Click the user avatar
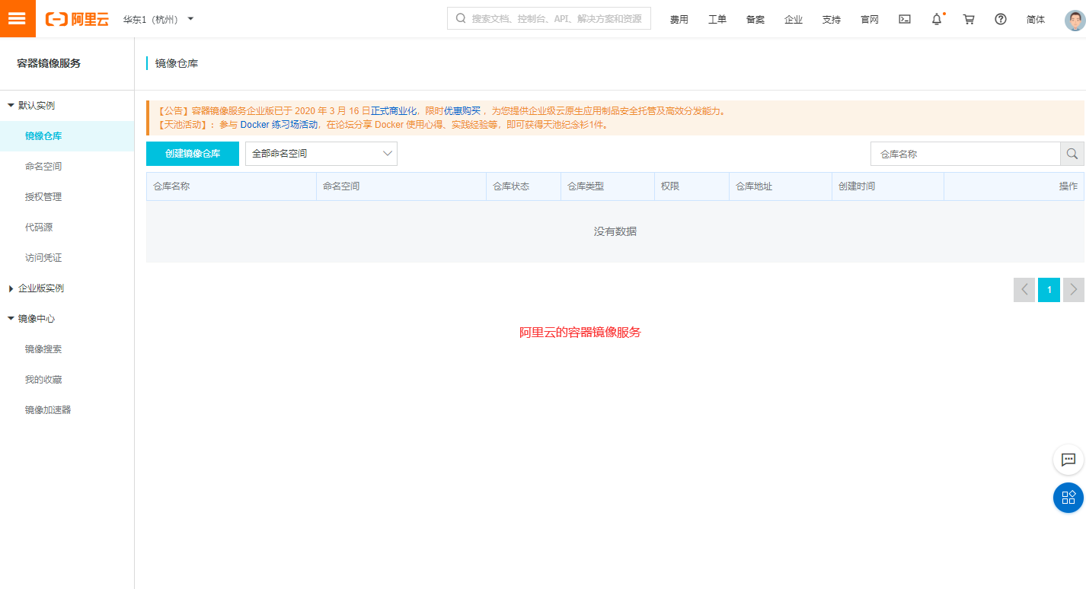The height and width of the screenshot is (589, 1086). tap(1075, 20)
